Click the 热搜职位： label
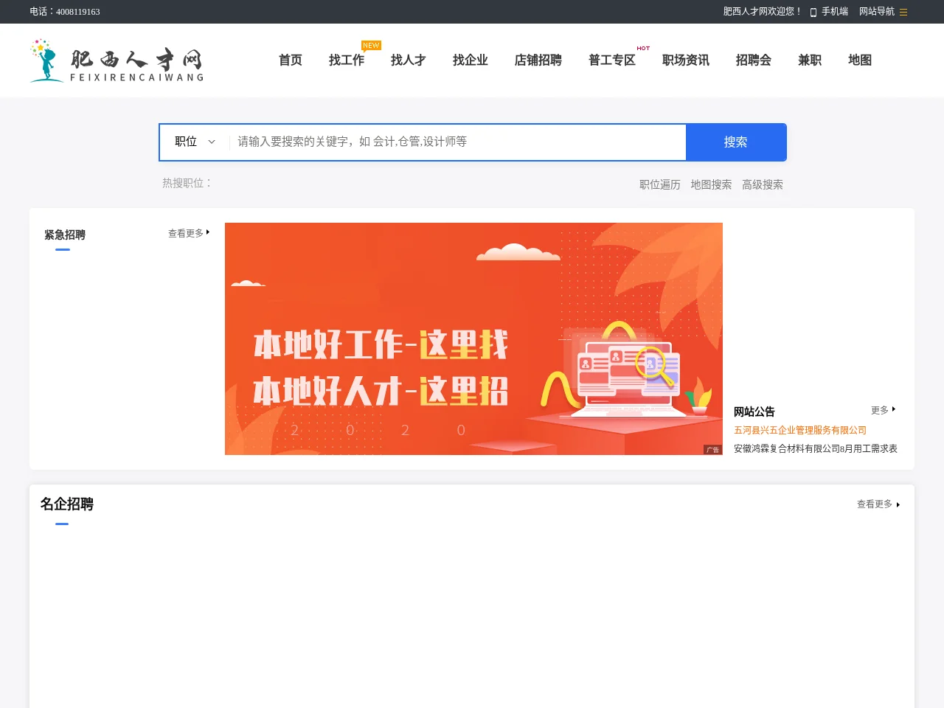Viewport: 944px width, 708px height. click(187, 183)
